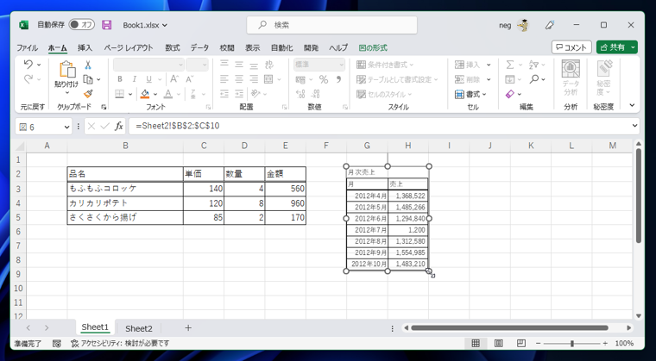Click the cell with value 960
Viewport: 656px width, 361px height.
(x=286, y=203)
